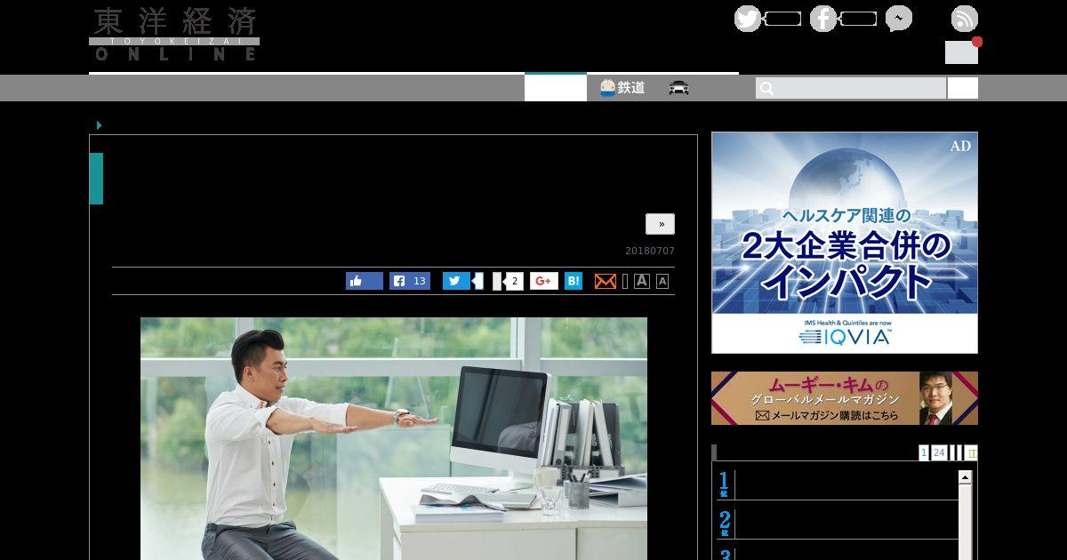Click the white search submit button
Screen dimensions: 1067x560
963,88
